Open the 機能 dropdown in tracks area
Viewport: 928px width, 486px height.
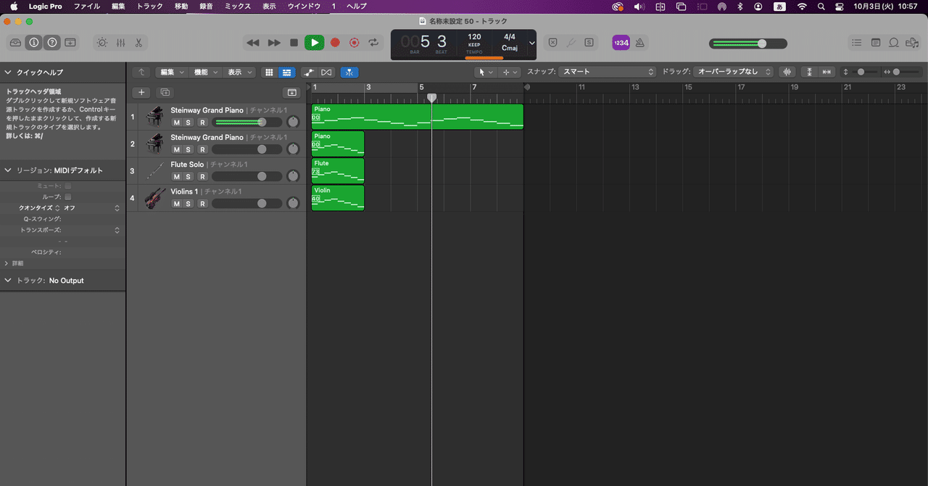pyautogui.click(x=206, y=72)
